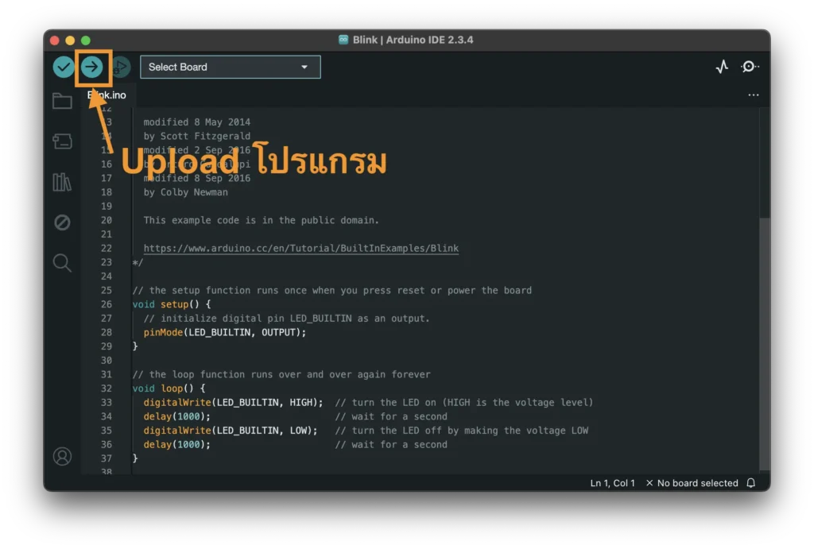Open the BuiltInExamples Blink tutorial link

coord(300,248)
